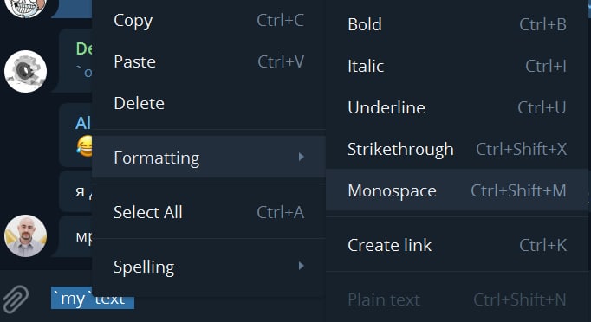The image size is (591, 322).
Task: Click the green sender name in chat
Action: pyautogui.click(x=84, y=48)
